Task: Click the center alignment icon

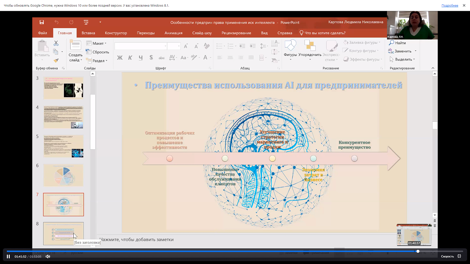Action: 230,57
